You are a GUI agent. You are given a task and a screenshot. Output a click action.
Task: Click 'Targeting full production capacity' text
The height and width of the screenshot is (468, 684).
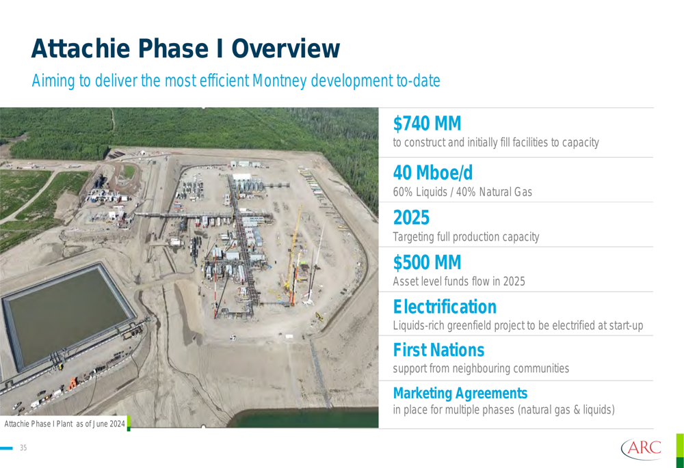click(x=466, y=236)
